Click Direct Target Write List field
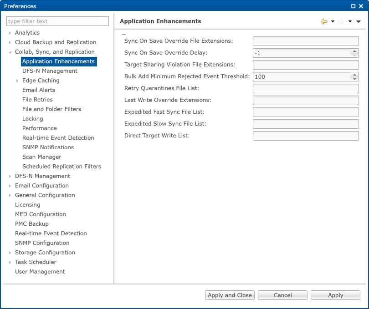 pyautogui.click(x=306, y=136)
